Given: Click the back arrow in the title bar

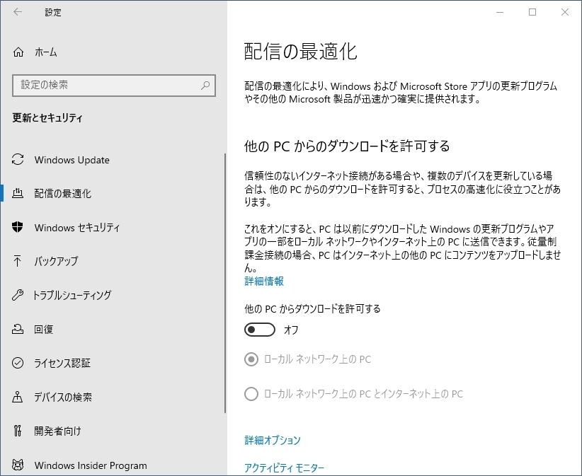Looking at the screenshot, I should 18,12.
